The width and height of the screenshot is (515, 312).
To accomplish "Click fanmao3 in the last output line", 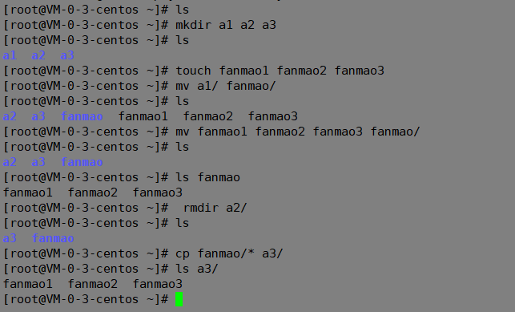I will (157, 284).
